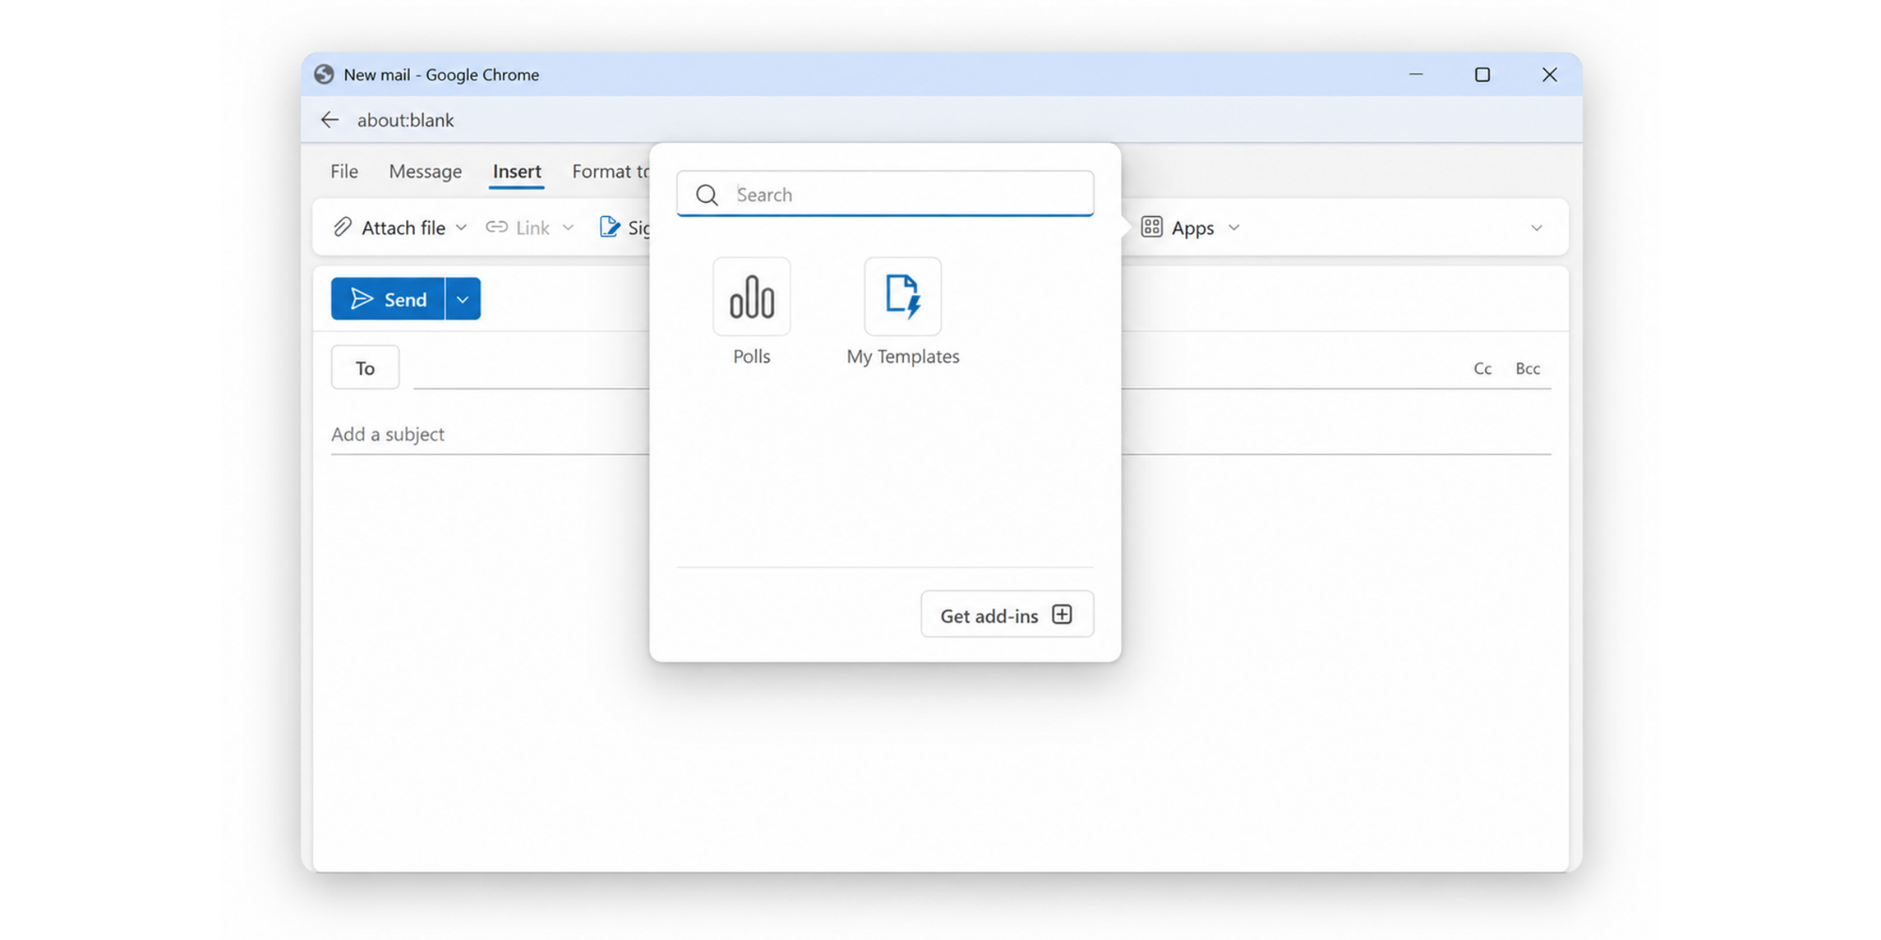Click the Search add-ins field
Viewport: 1881px width, 940px height.
(885, 194)
